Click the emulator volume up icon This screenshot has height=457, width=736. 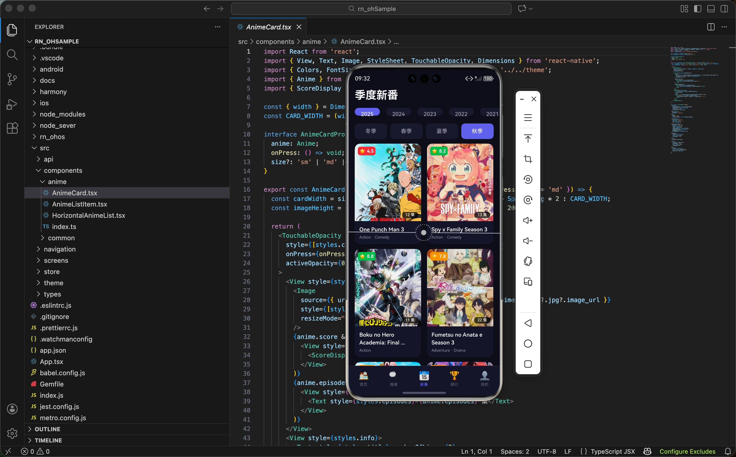click(527, 220)
